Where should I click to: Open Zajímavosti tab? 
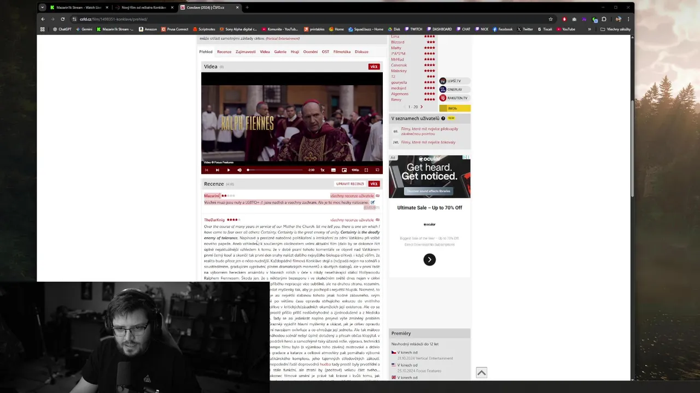point(246,52)
